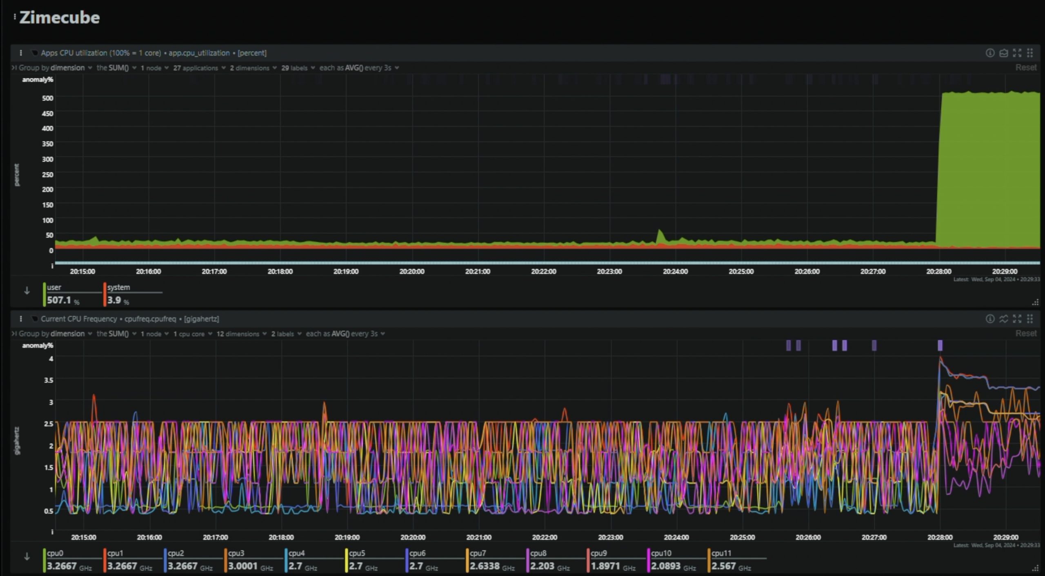The width and height of the screenshot is (1045, 576).
Task: Expand Apps CPU utilization chart to fullscreen
Action: click(x=1017, y=53)
